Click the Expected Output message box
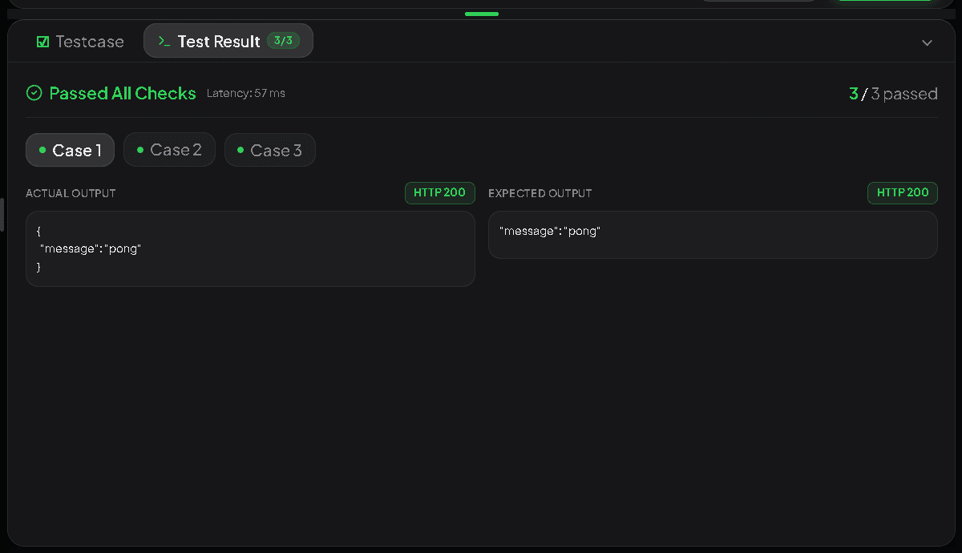The image size is (962, 553). click(713, 234)
